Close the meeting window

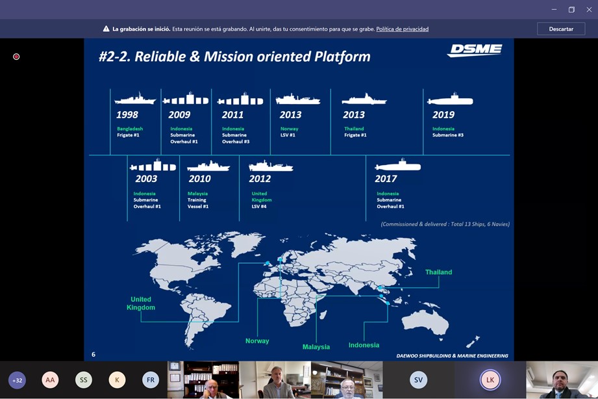point(589,10)
